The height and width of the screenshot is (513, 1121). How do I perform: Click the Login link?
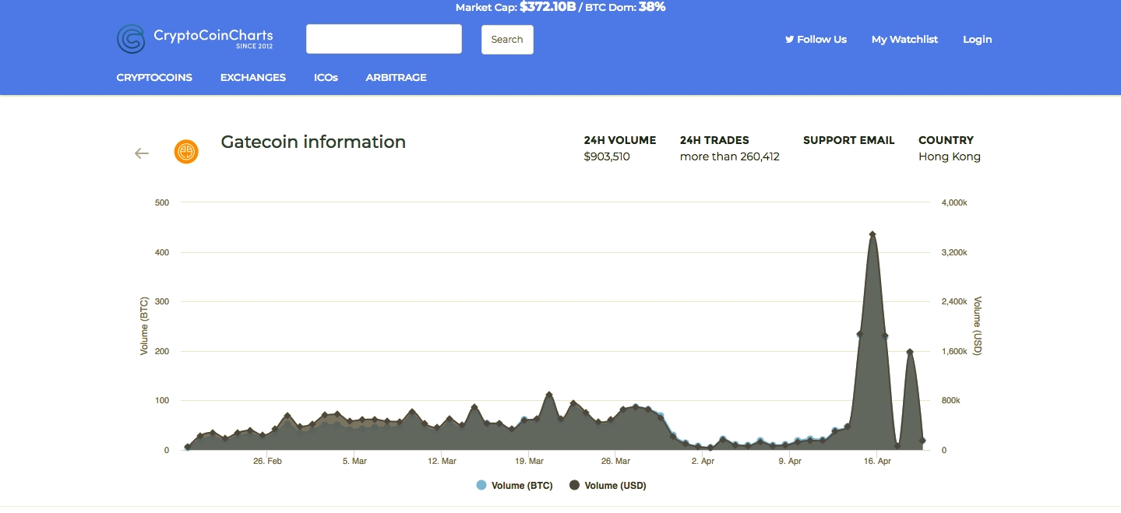pos(978,39)
